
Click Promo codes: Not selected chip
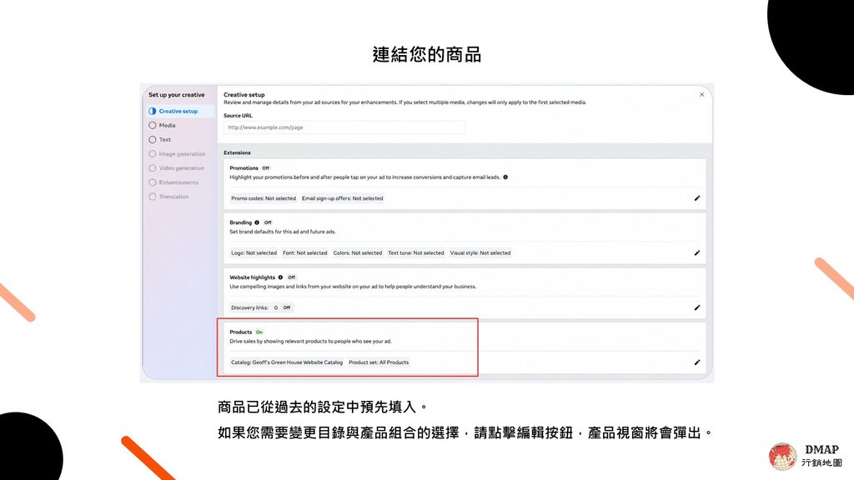(263, 198)
